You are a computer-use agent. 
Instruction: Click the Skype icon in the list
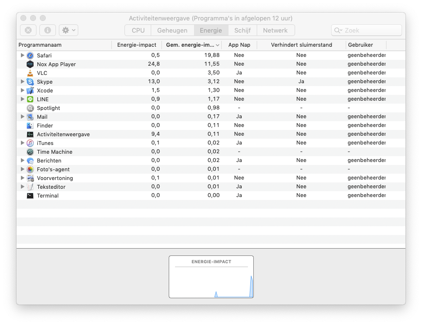click(30, 82)
